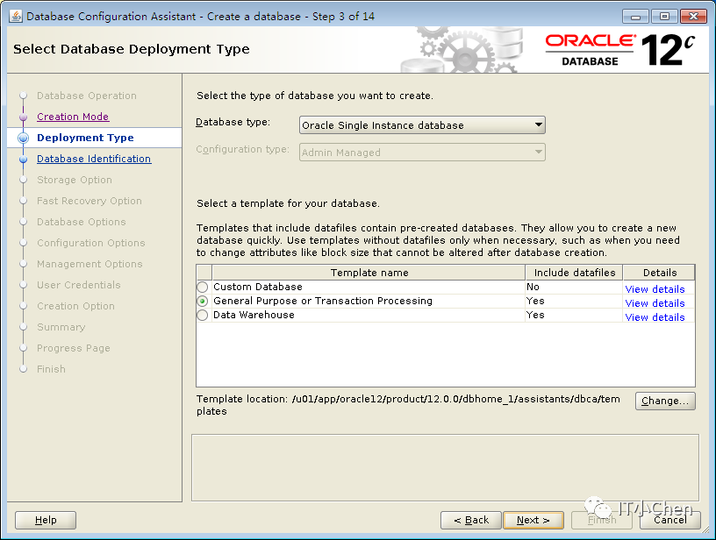Click the Database Options step label
Image resolution: width=716 pixels, height=540 pixels.
82,222
